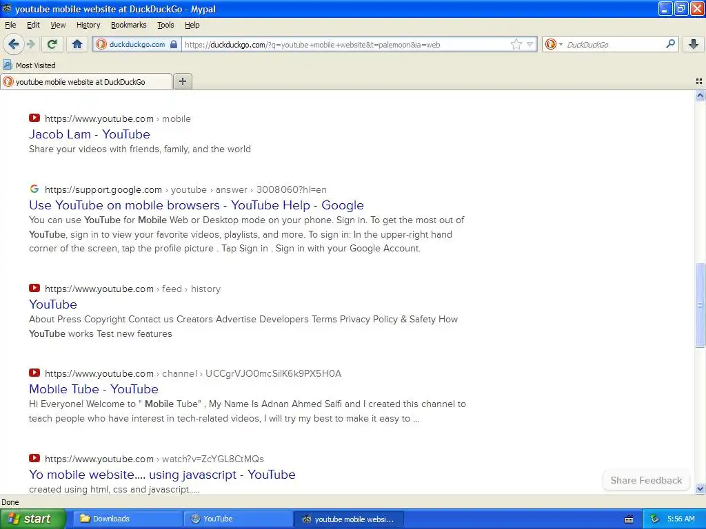The width and height of the screenshot is (706, 529).
Task: Open the Help menu
Action: tap(192, 25)
